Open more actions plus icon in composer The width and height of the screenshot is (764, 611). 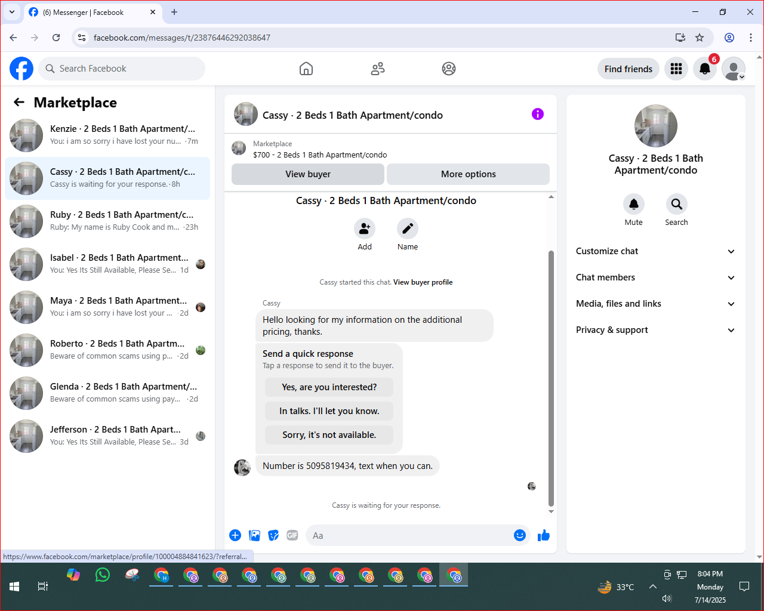click(235, 535)
